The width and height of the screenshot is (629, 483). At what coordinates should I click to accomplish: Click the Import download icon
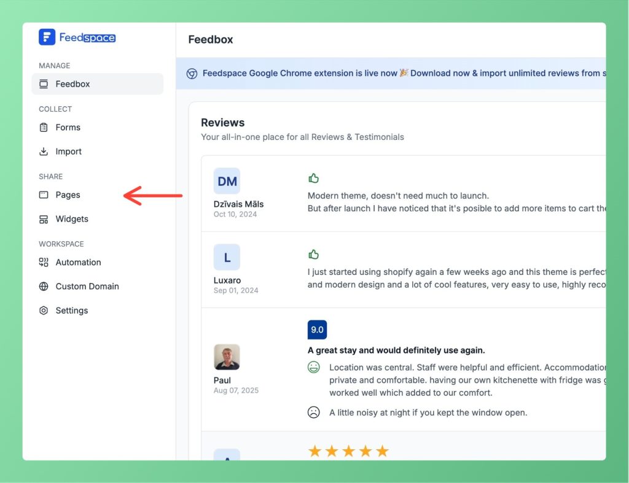[44, 152]
